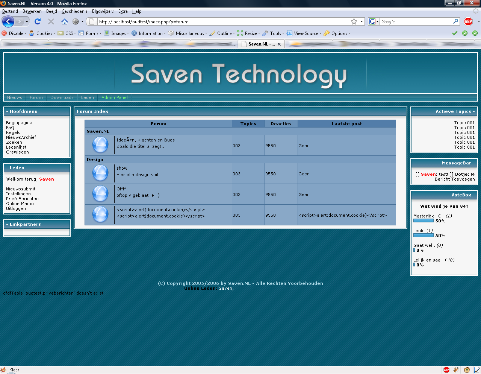
Task: Open Nieuws in site navigation
Action: 15,97
